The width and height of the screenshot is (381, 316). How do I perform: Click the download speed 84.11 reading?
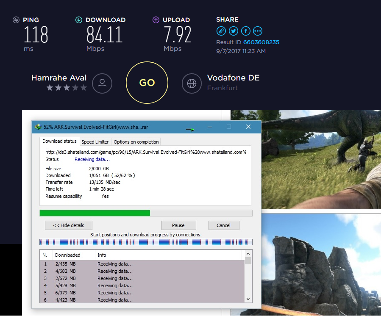click(105, 35)
